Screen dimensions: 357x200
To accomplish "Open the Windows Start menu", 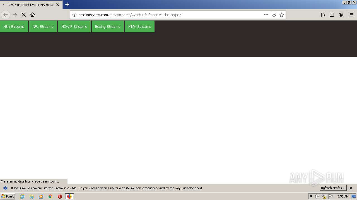I will [8, 196].
